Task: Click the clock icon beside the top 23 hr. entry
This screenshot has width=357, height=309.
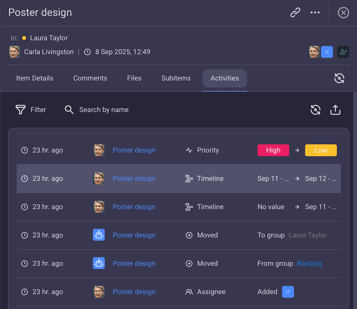Action: click(24, 150)
